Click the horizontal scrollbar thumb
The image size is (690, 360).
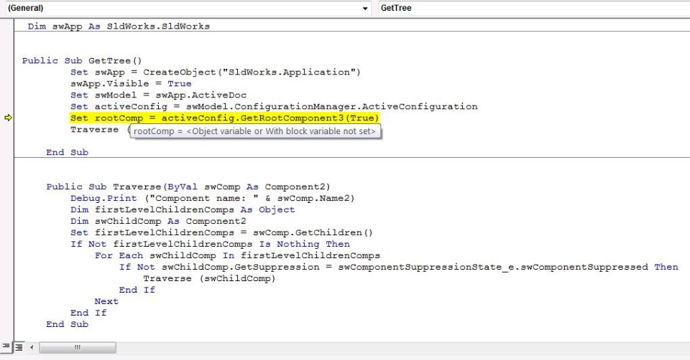(x=78, y=347)
